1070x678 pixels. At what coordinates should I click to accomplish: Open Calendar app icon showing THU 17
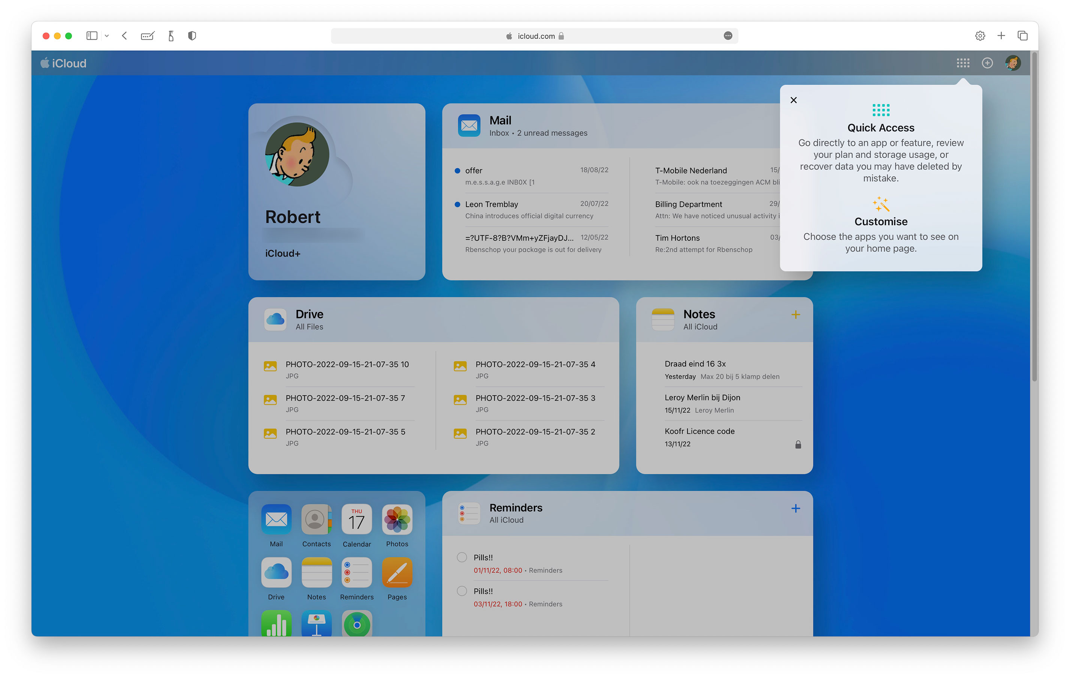(x=356, y=519)
